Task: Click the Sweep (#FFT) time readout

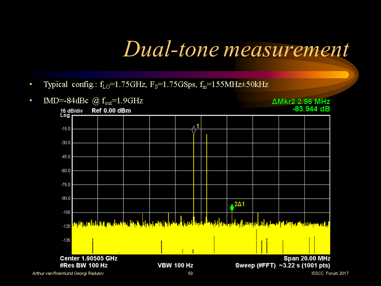Action: (x=283, y=265)
